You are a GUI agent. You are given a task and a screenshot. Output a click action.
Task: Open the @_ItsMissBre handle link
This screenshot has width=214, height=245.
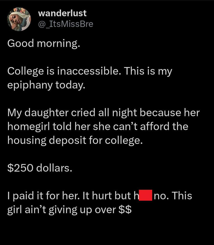pyautogui.click(x=65, y=24)
